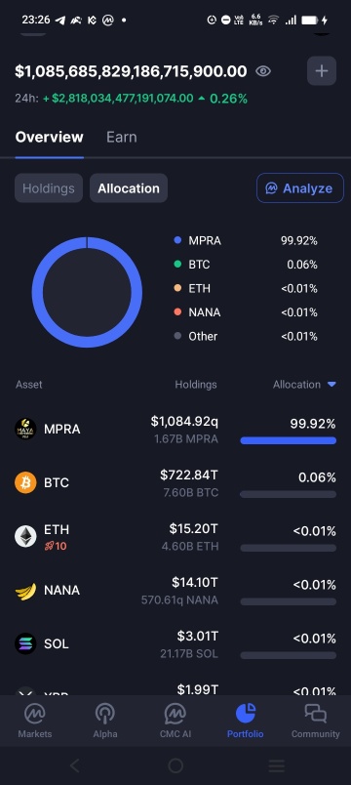The height and width of the screenshot is (785, 351).
Task: Switch to Holdings view toggle
Action: [x=49, y=188]
